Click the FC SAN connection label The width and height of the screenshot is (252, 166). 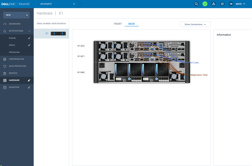[195, 63]
